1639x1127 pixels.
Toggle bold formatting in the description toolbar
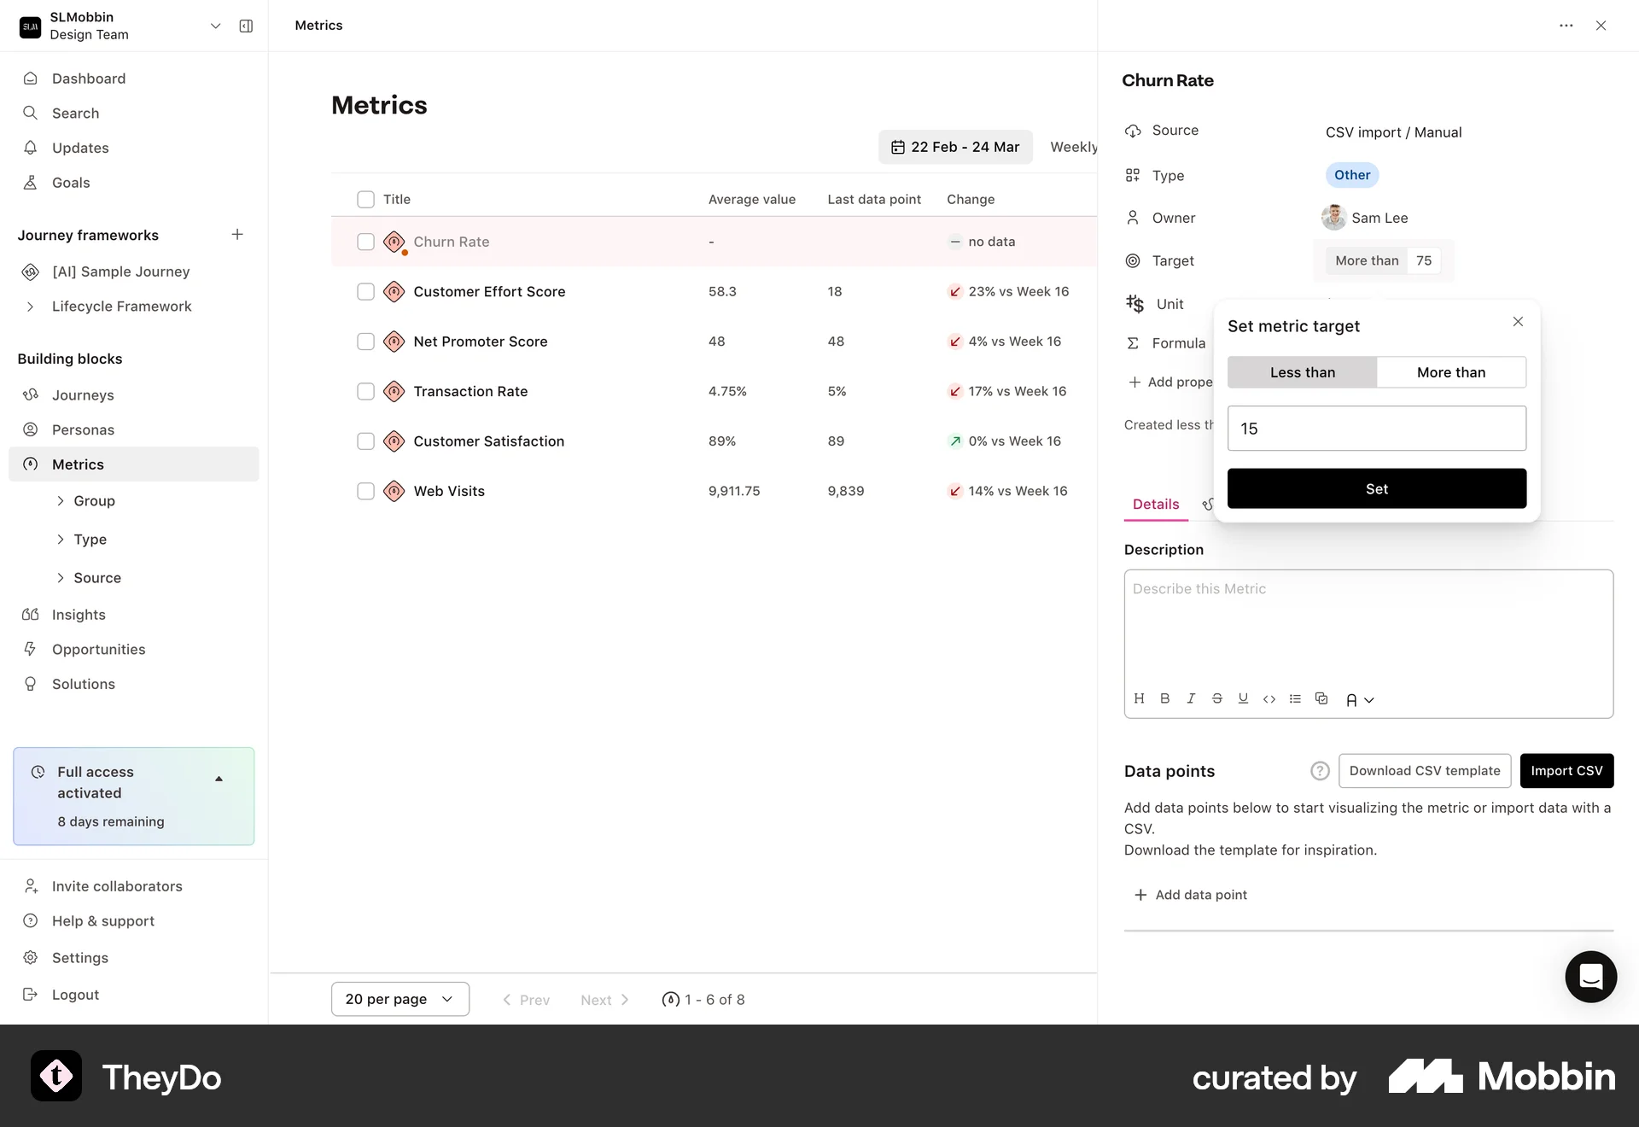[1165, 698]
